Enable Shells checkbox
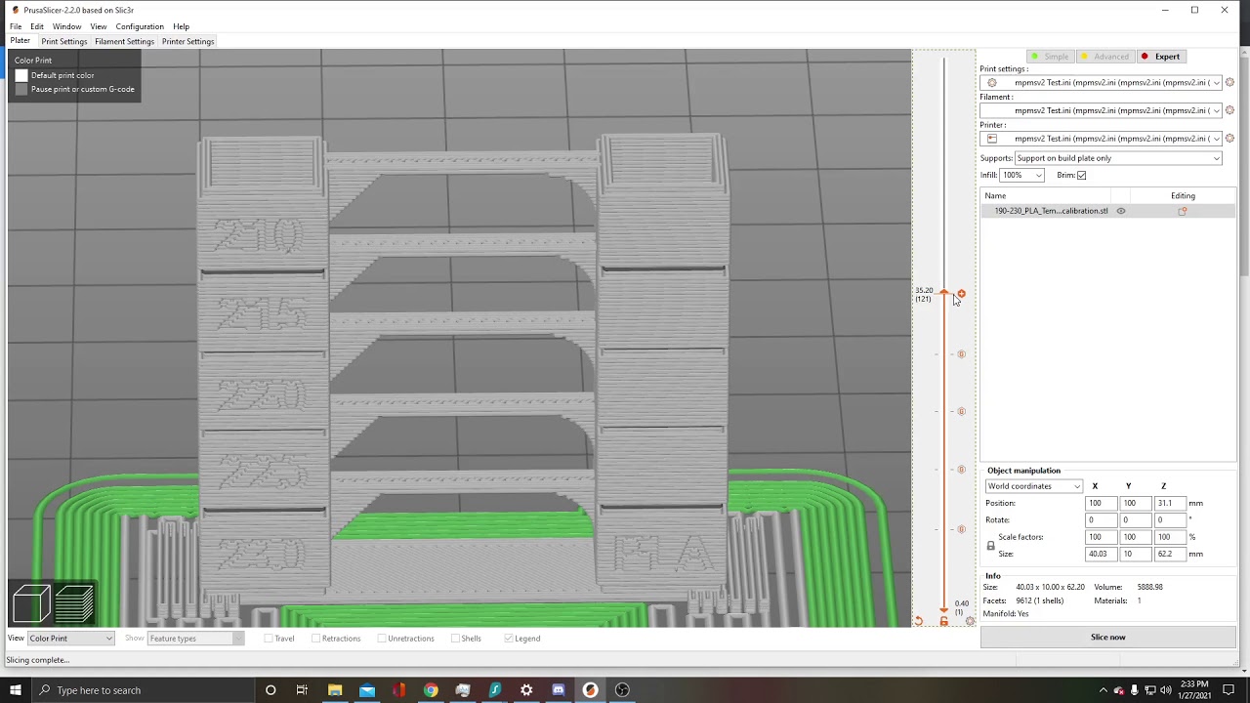Screen dimensions: 1250x703 456,639
